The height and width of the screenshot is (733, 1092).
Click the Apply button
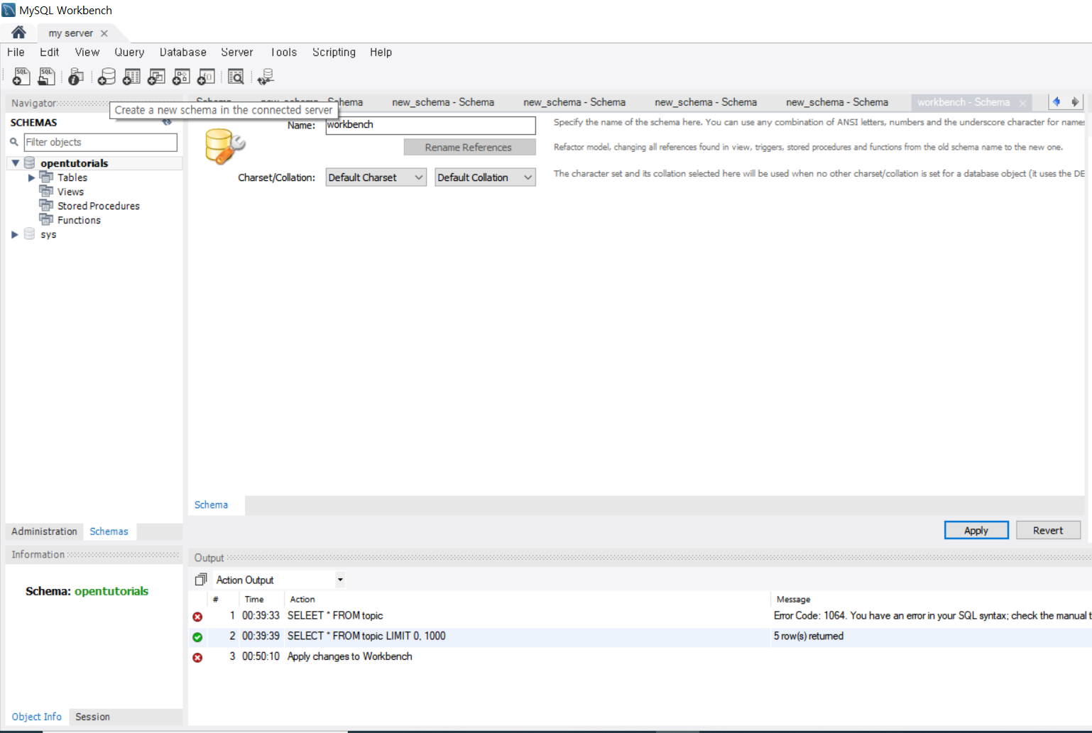click(x=976, y=530)
